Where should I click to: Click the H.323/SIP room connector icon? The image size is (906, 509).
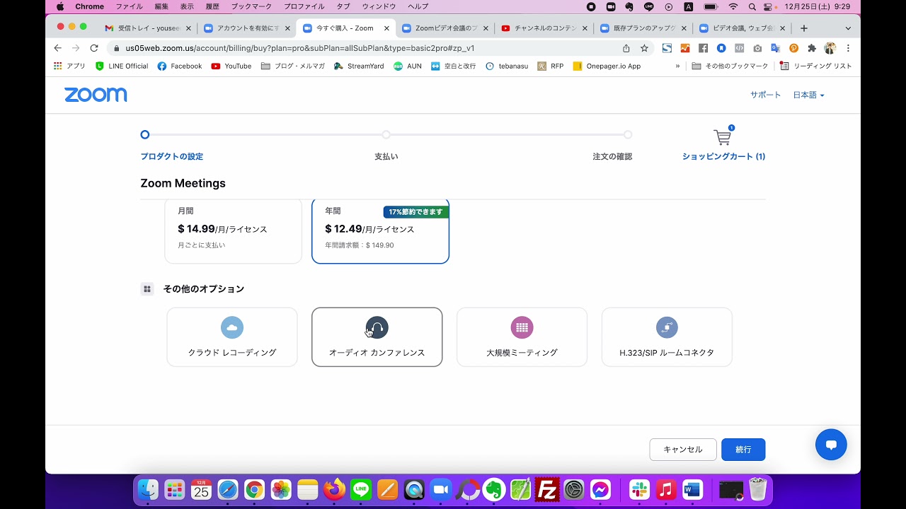click(x=667, y=327)
